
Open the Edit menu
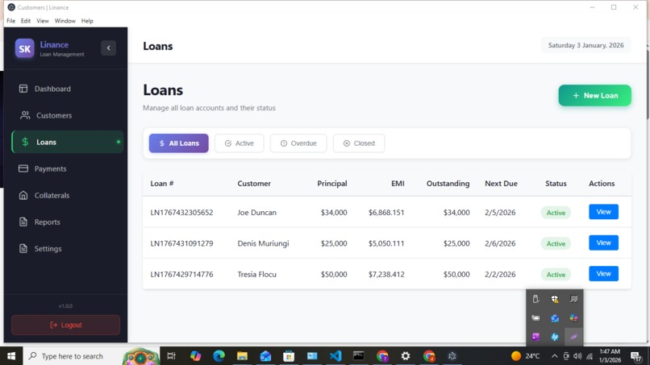click(x=26, y=21)
